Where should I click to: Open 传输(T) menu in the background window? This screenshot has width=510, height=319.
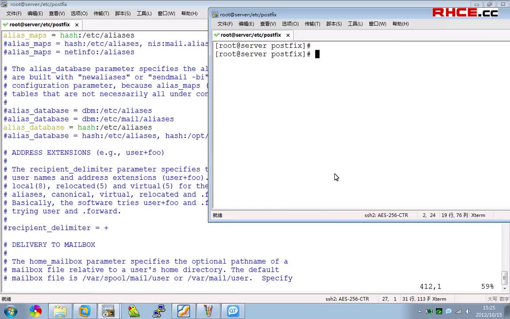(101, 13)
